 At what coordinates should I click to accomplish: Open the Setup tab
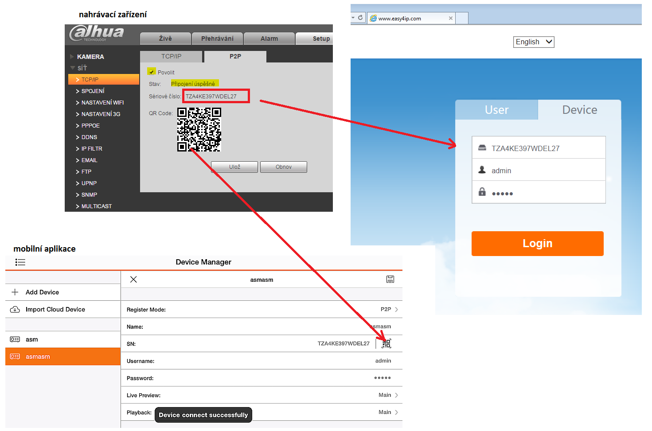(314, 39)
